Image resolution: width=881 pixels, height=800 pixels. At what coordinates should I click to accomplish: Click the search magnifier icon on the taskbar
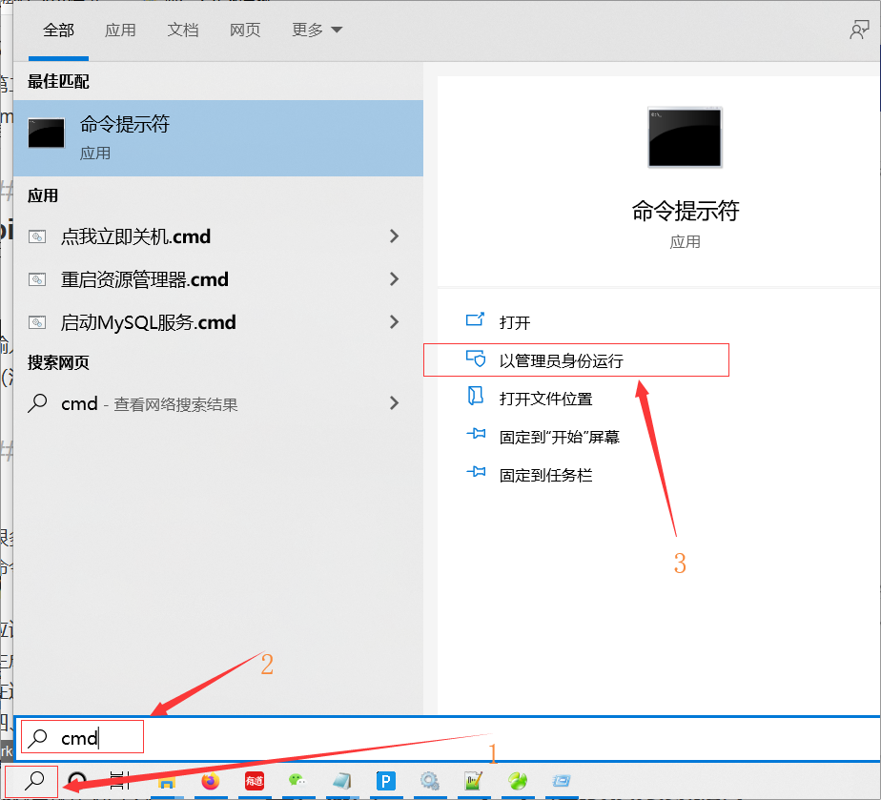click(x=30, y=781)
